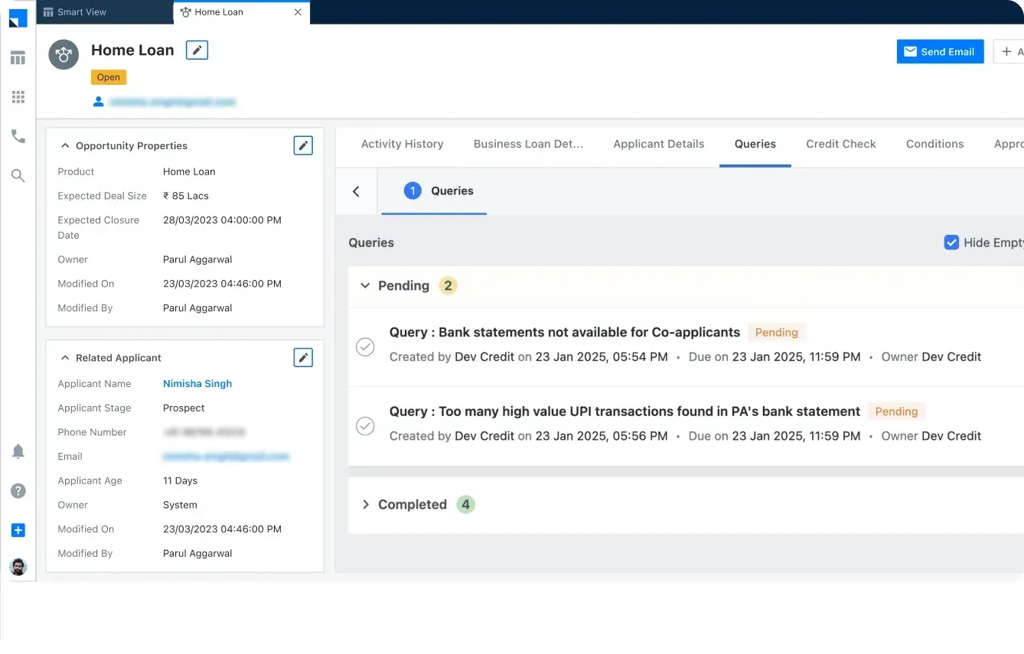Mark UPI transactions query as complete
1024x654 pixels.
(x=366, y=425)
